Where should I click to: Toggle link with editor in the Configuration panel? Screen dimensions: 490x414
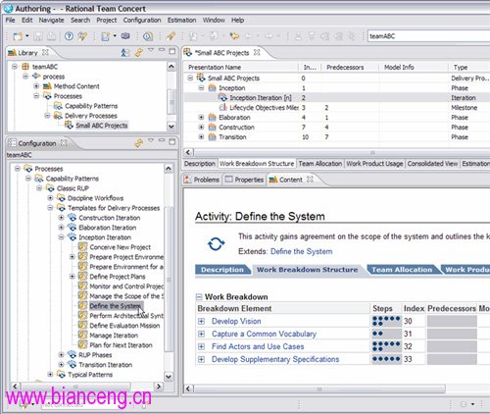[139, 143]
